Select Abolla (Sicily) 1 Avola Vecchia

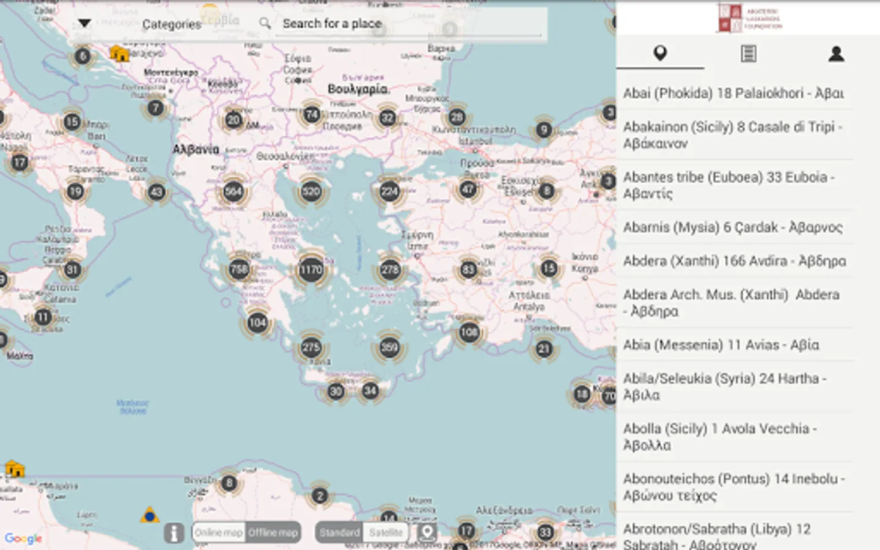(735, 436)
